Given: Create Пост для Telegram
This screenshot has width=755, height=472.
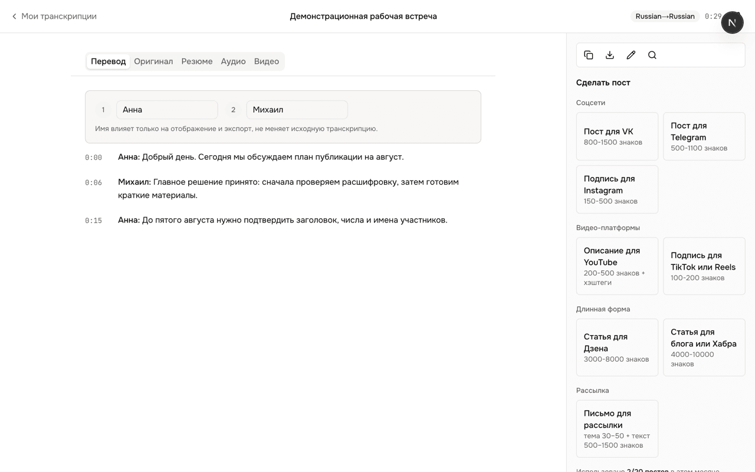Looking at the screenshot, I should point(704,136).
